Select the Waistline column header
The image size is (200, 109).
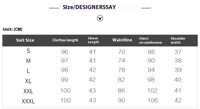[122, 40]
